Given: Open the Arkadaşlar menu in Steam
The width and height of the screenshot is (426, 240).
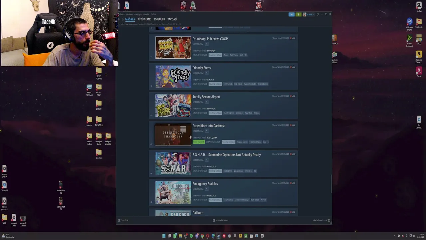Looking at the screenshot, I should point(138,14).
